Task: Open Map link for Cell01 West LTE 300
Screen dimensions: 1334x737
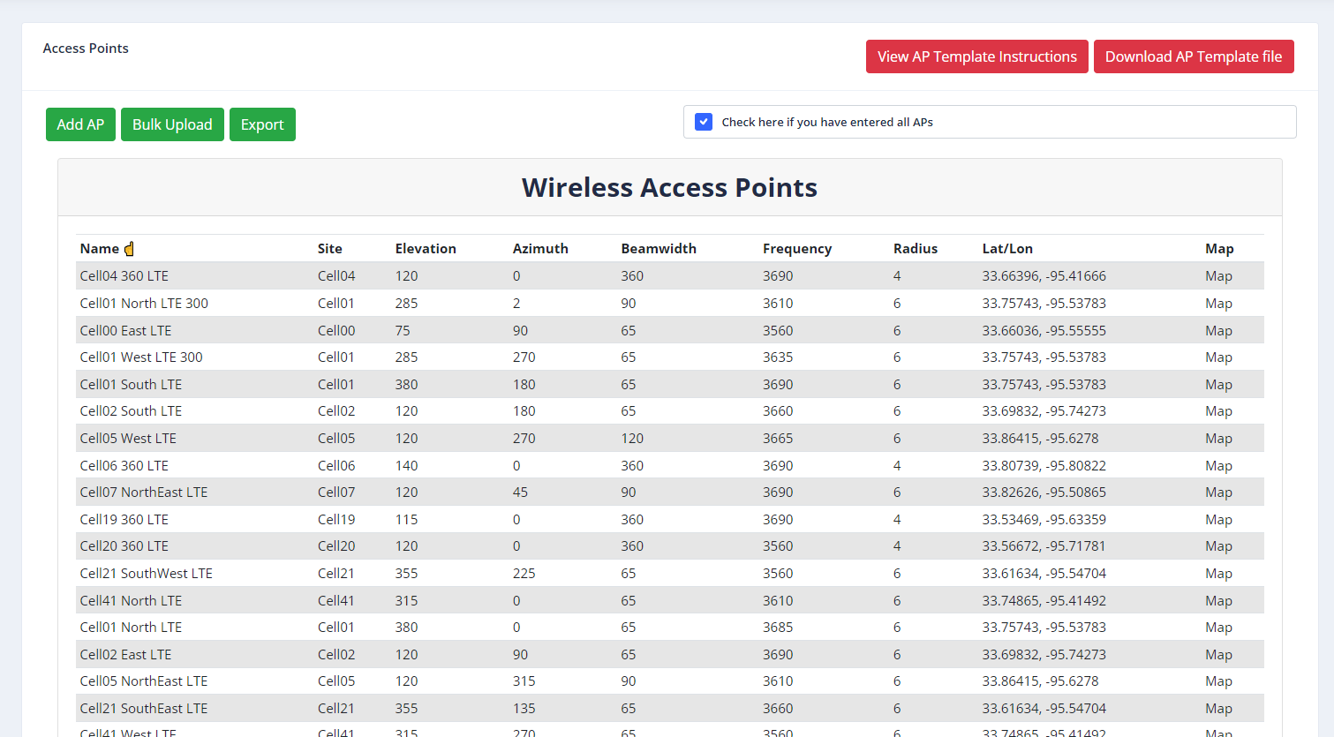Action: click(1218, 357)
